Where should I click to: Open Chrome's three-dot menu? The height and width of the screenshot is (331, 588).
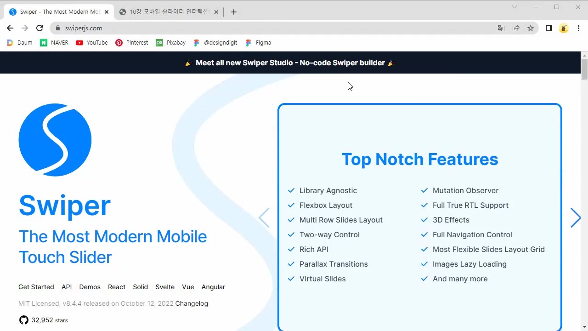tap(578, 28)
